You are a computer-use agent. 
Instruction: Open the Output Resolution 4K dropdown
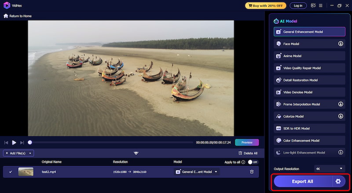tap(330, 169)
